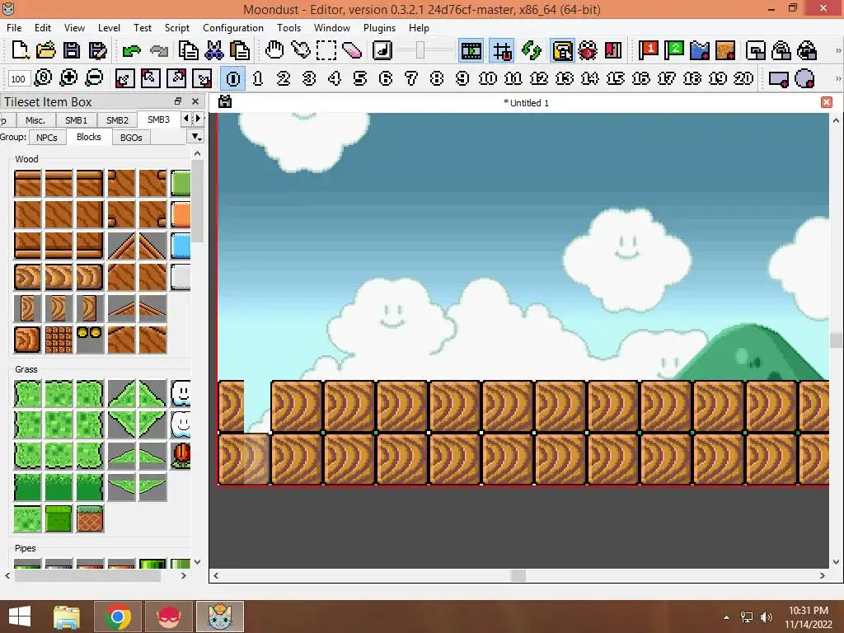Reset zoom to default
844x633 pixels.
point(43,78)
